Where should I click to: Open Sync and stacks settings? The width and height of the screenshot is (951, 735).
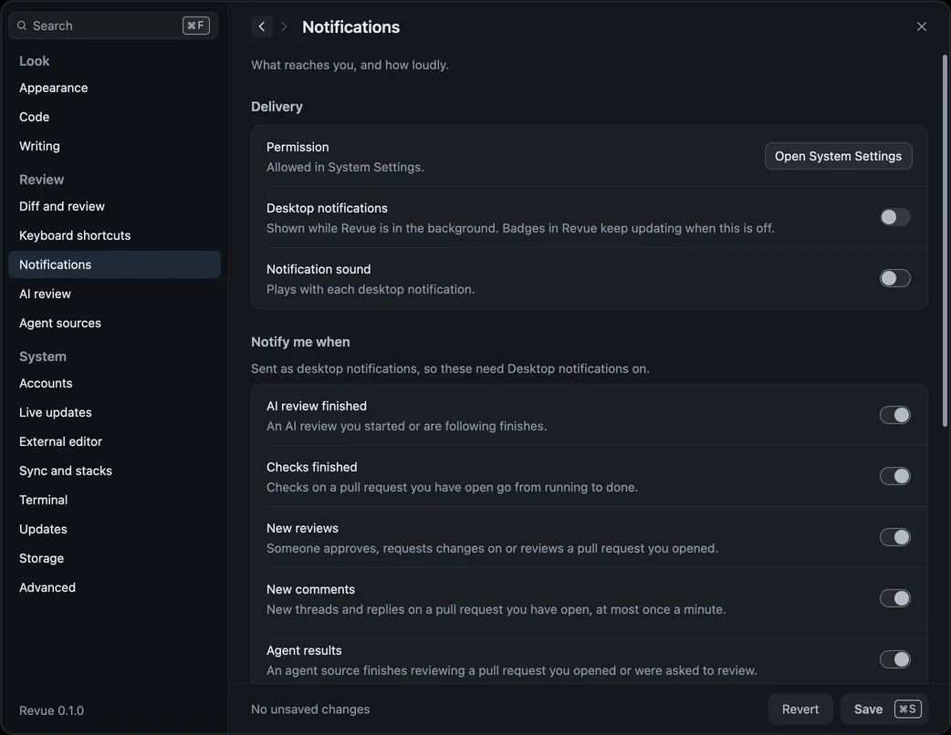(114, 471)
